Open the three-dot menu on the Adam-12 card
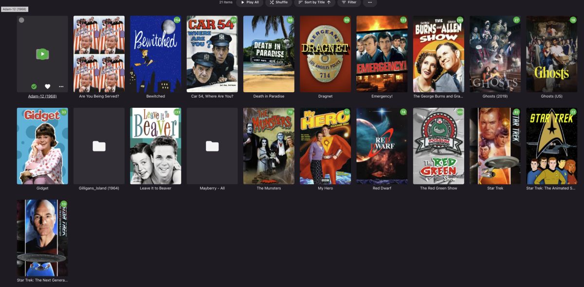Image resolution: width=584 pixels, height=287 pixels. pyautogui.click(x=61, y=86)
